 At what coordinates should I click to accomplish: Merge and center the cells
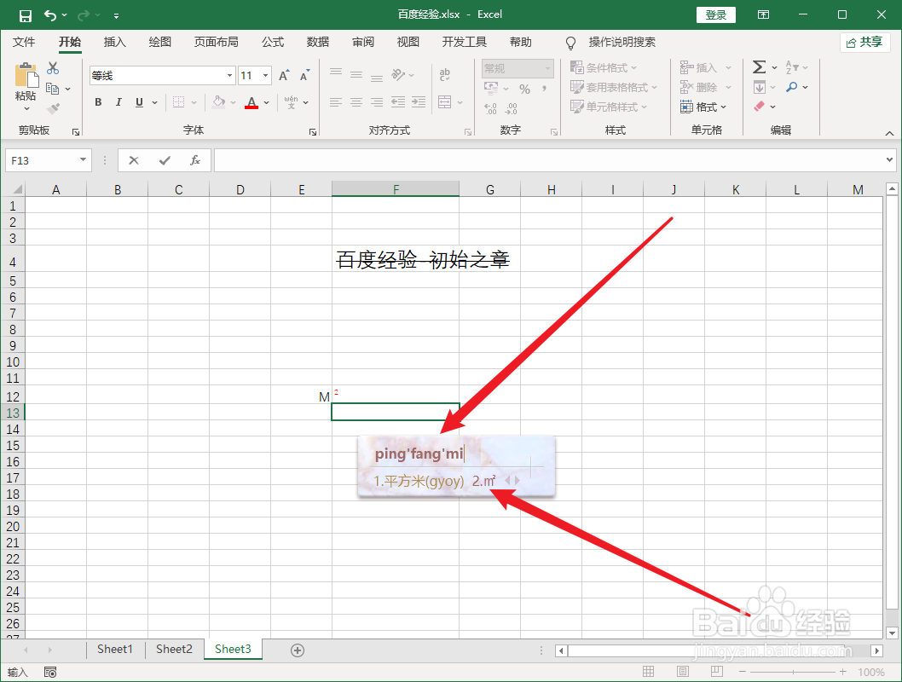point(445,102)
